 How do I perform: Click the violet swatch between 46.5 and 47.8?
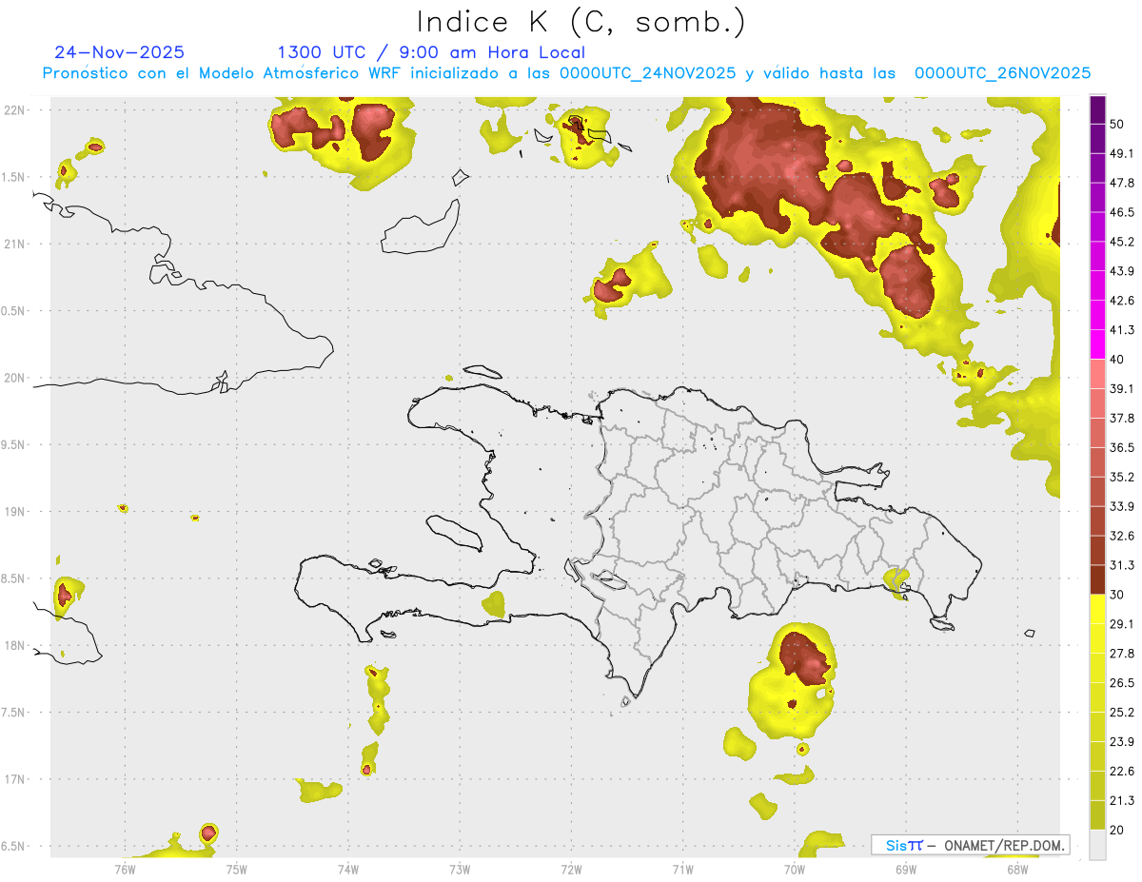pyautogui.click(x=1097, y=198)
